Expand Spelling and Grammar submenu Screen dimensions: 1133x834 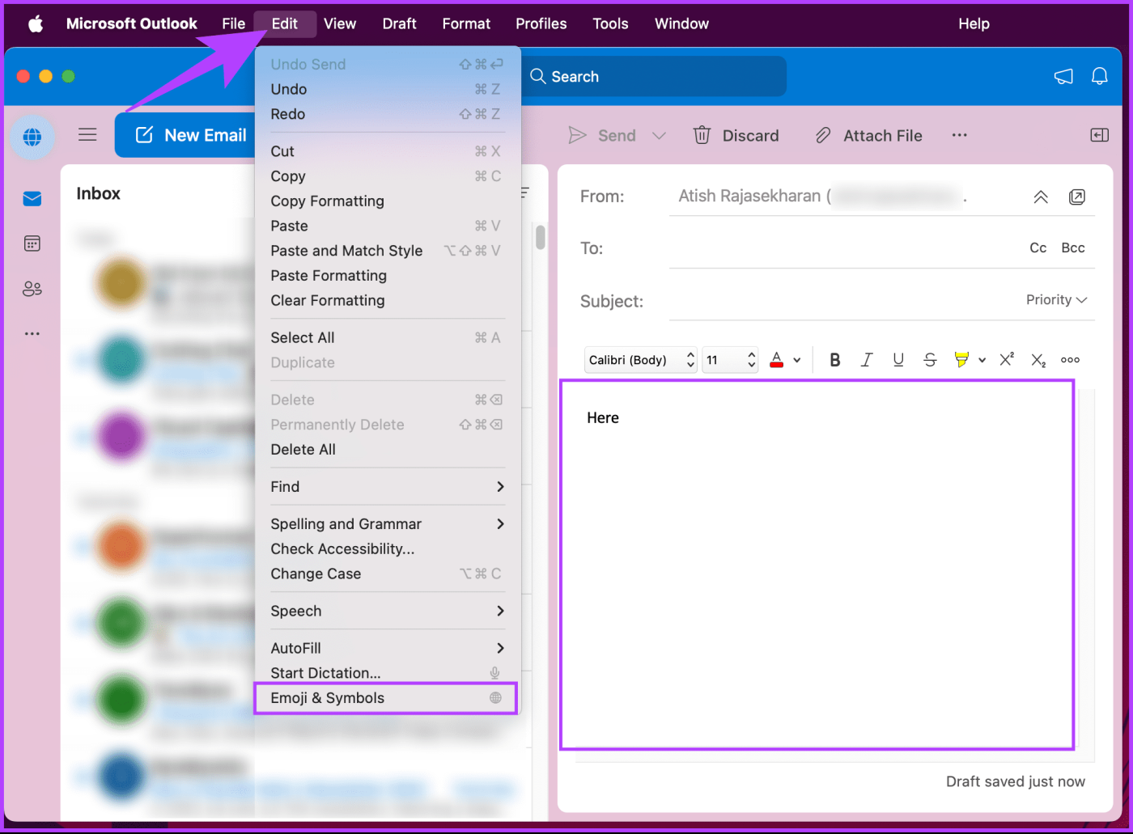point(388,523)
